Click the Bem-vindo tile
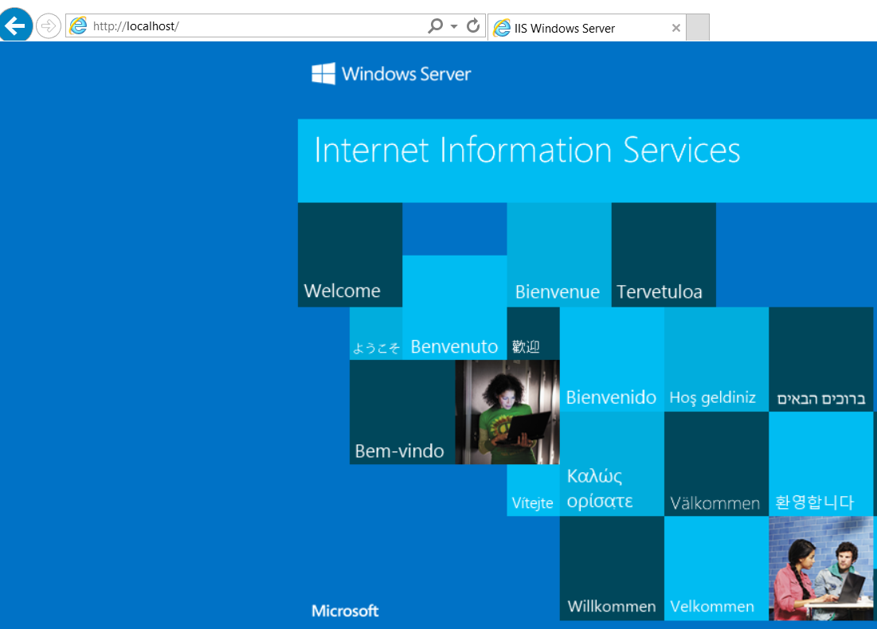 (402, 412)
